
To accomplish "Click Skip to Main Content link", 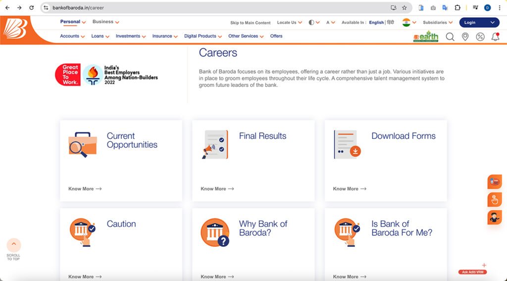I will pyautogui.click(x=250, y=23).
